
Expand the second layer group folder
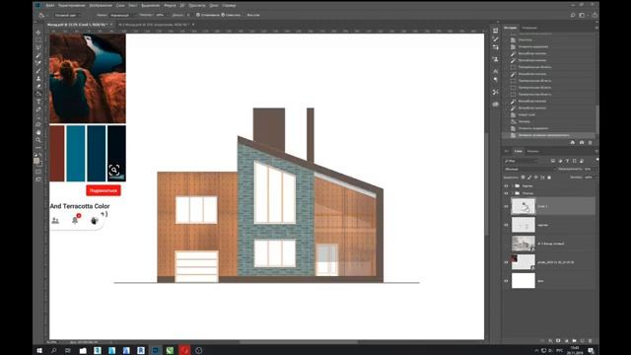pos(513,193)
